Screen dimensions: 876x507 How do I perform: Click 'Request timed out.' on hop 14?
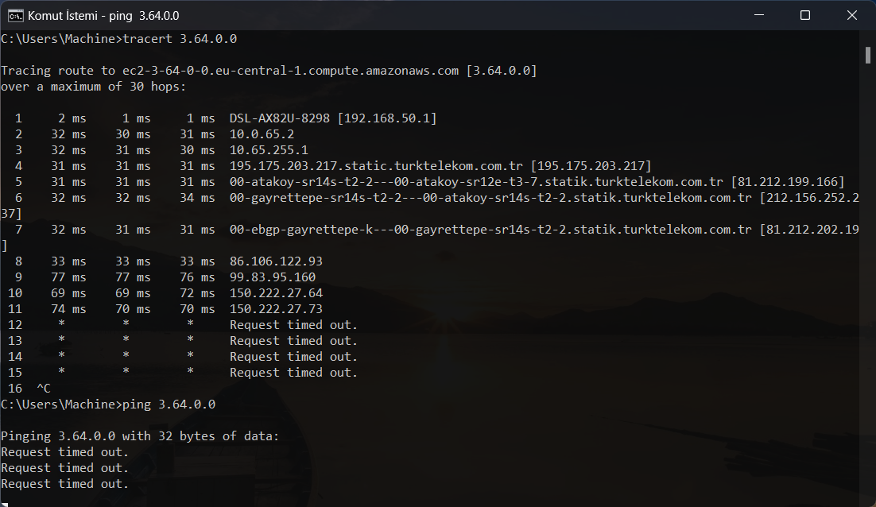293,357
